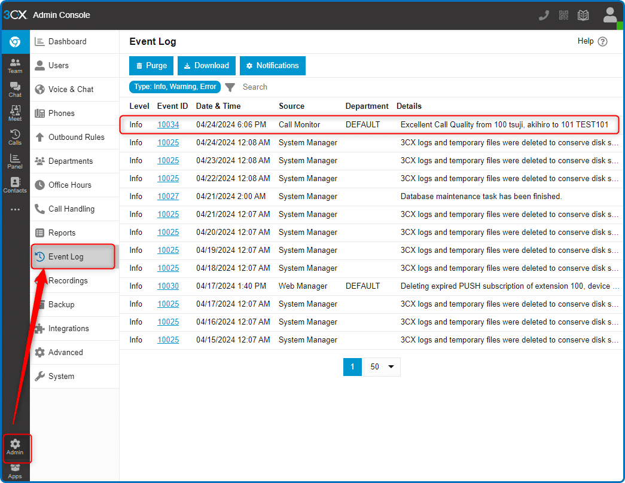Image resolution: width=625 pixels, height=483 pixels.
Task: Open Integrations menu item
Action: pyautogui.click(x=75, y=328)
